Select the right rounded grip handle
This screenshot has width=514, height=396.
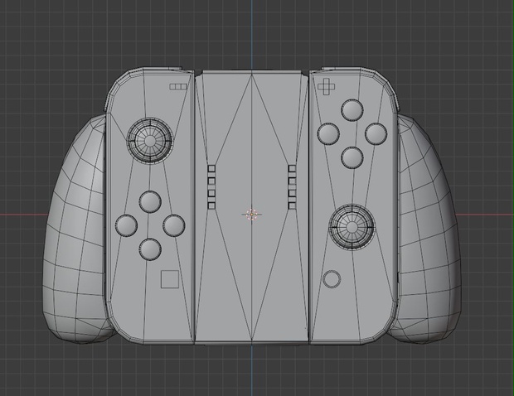428,229
